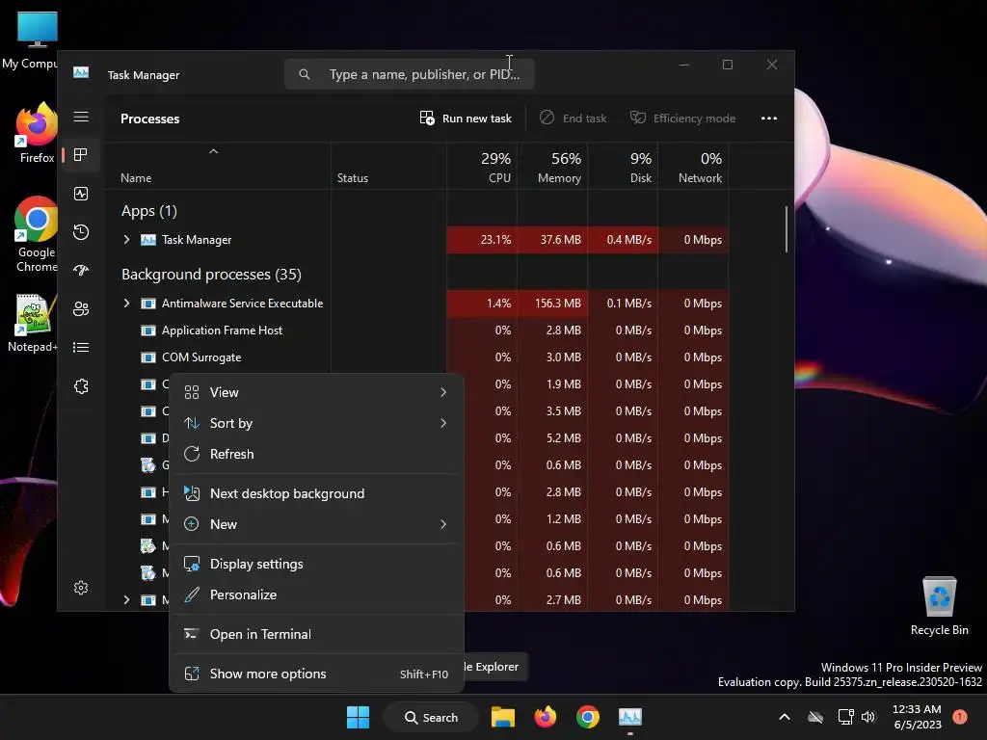Click the taskbar Search box

coord(431,717)
